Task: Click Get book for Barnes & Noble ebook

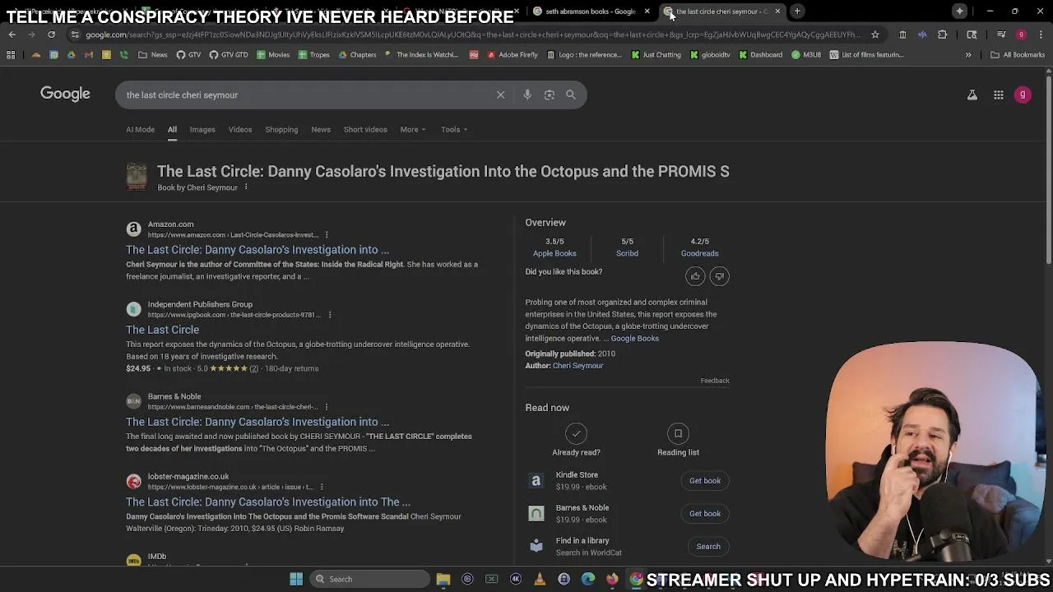Action: [x=705, y=514]
